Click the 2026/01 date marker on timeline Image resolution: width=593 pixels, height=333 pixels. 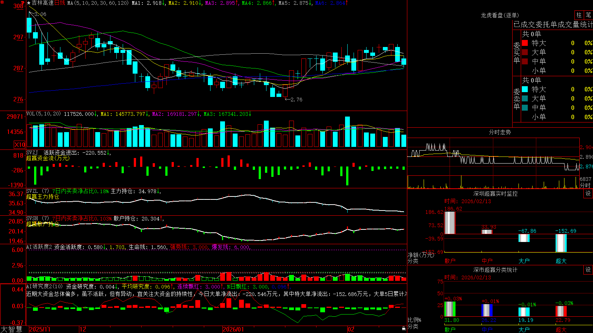point(233,329)
